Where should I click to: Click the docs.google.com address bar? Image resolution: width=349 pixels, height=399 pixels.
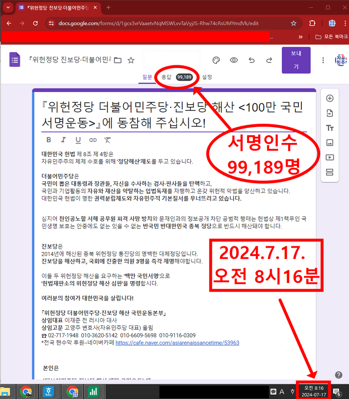point(159,23)
